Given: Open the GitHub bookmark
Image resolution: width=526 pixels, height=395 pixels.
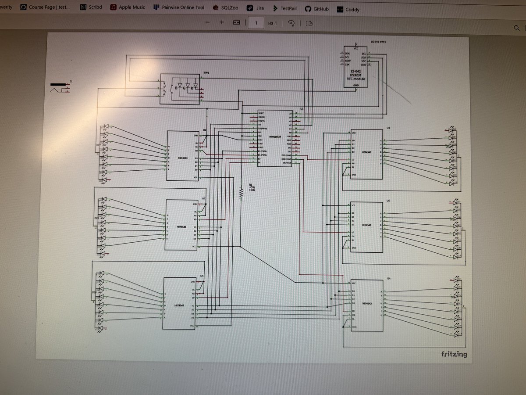Looking at the screenshot, I should 317,9.
